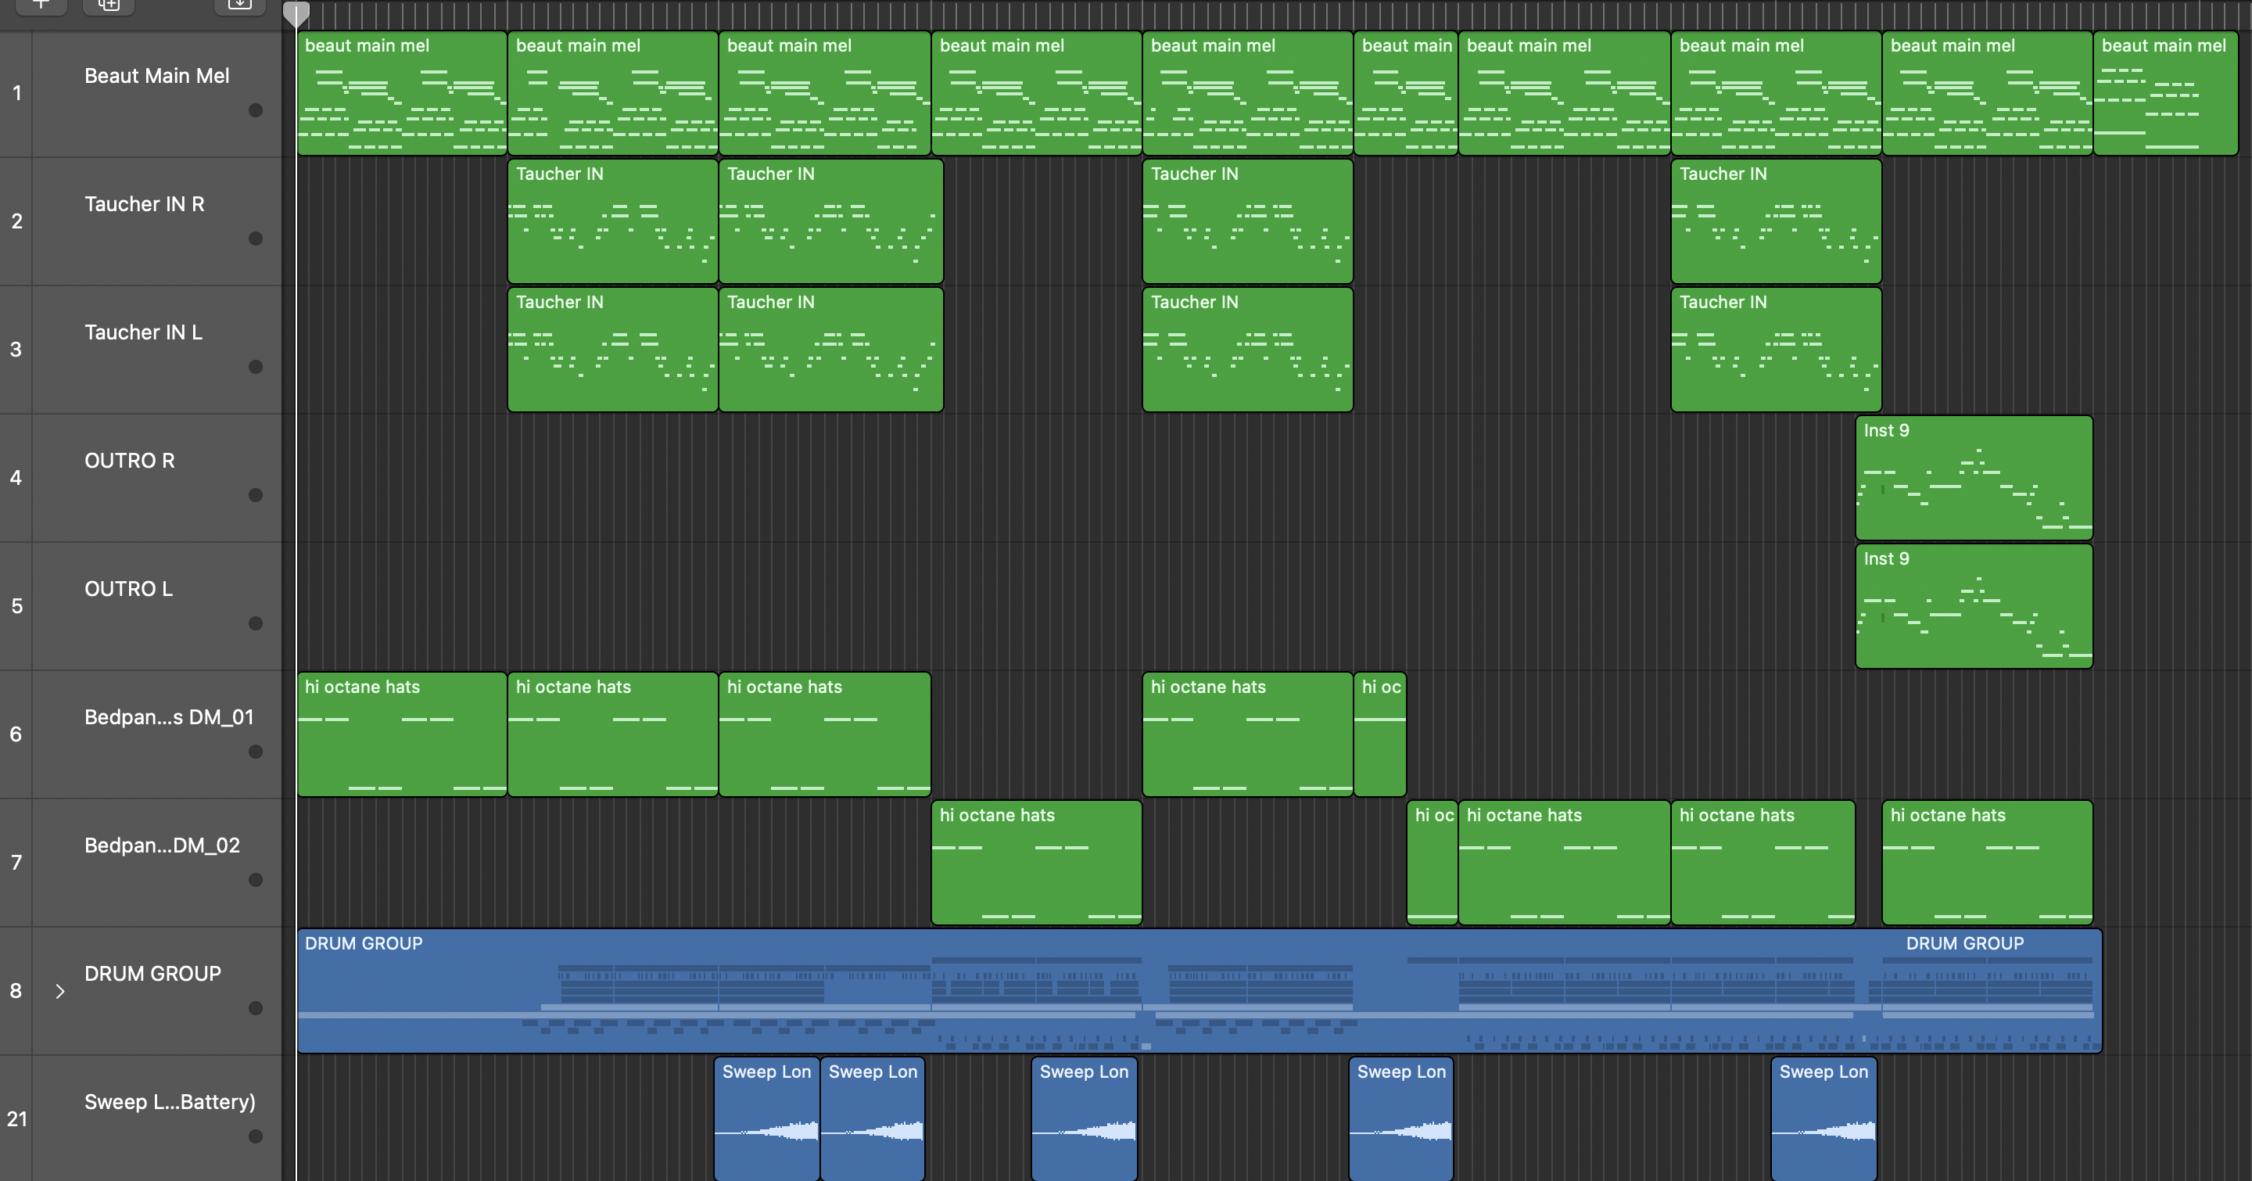Select the short truncated 'beaut main' region
Viewport: 2252px width, 1181px height.
[1406, 94]
